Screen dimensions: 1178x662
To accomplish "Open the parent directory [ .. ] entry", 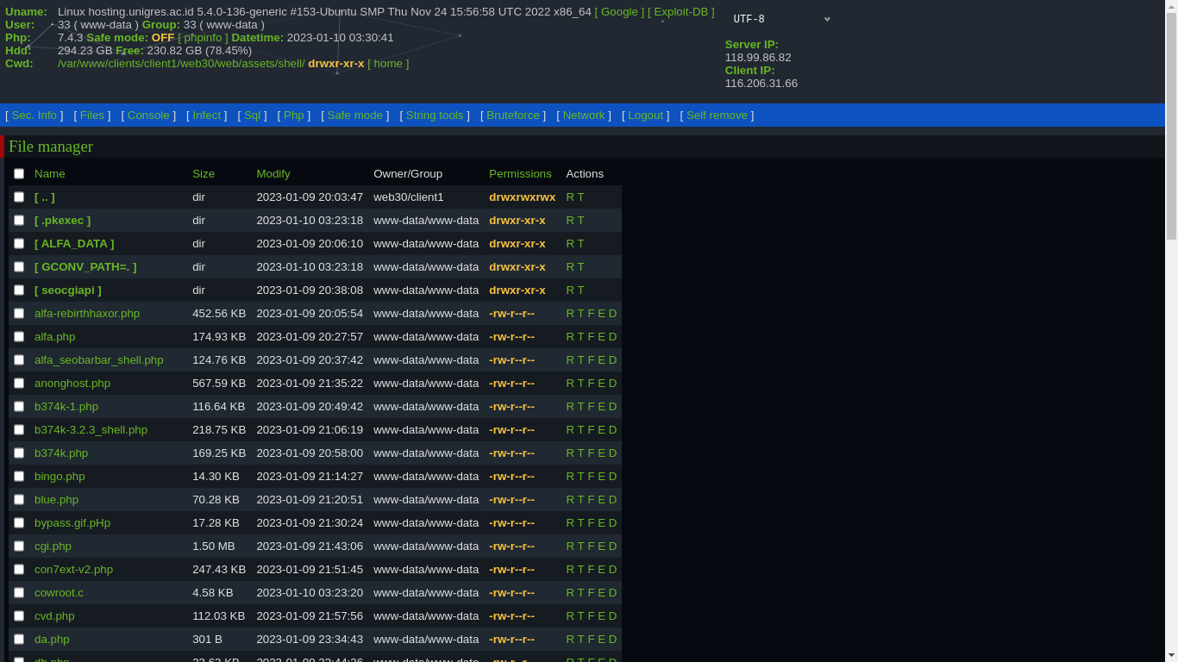I will [x=45, y=197].
